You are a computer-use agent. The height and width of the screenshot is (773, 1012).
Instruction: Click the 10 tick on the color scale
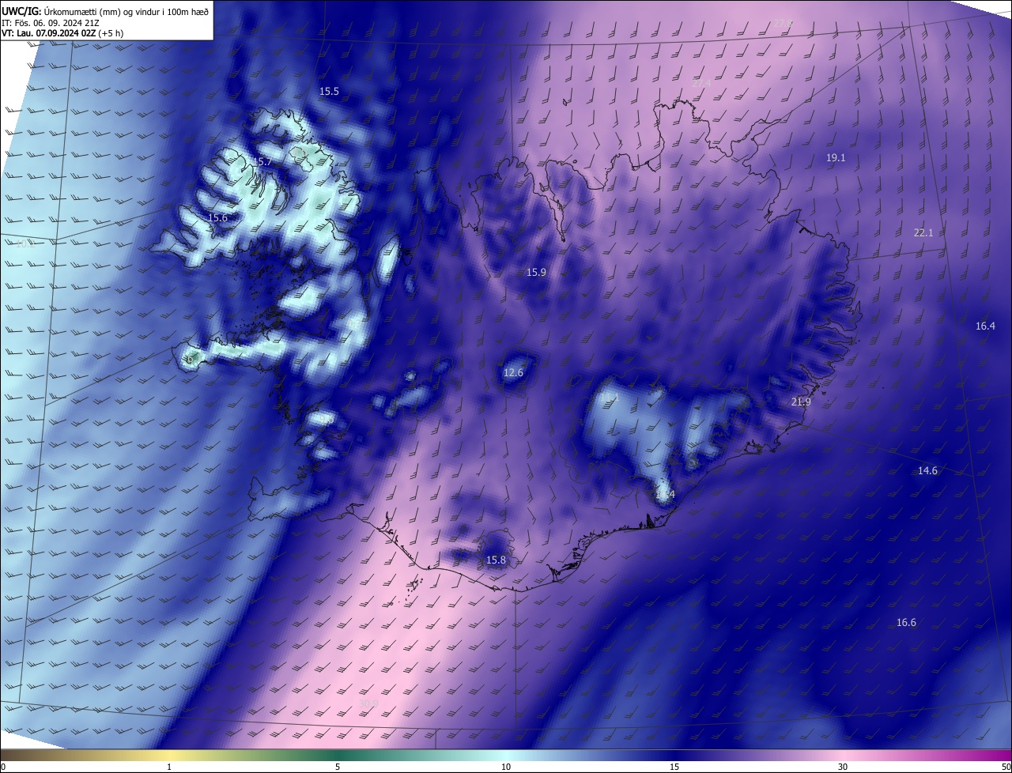[506, 767]
